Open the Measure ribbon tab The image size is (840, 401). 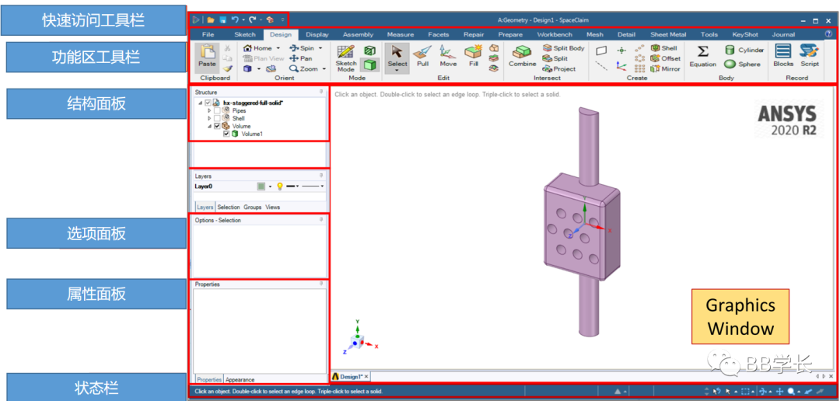tap(401, 34)
